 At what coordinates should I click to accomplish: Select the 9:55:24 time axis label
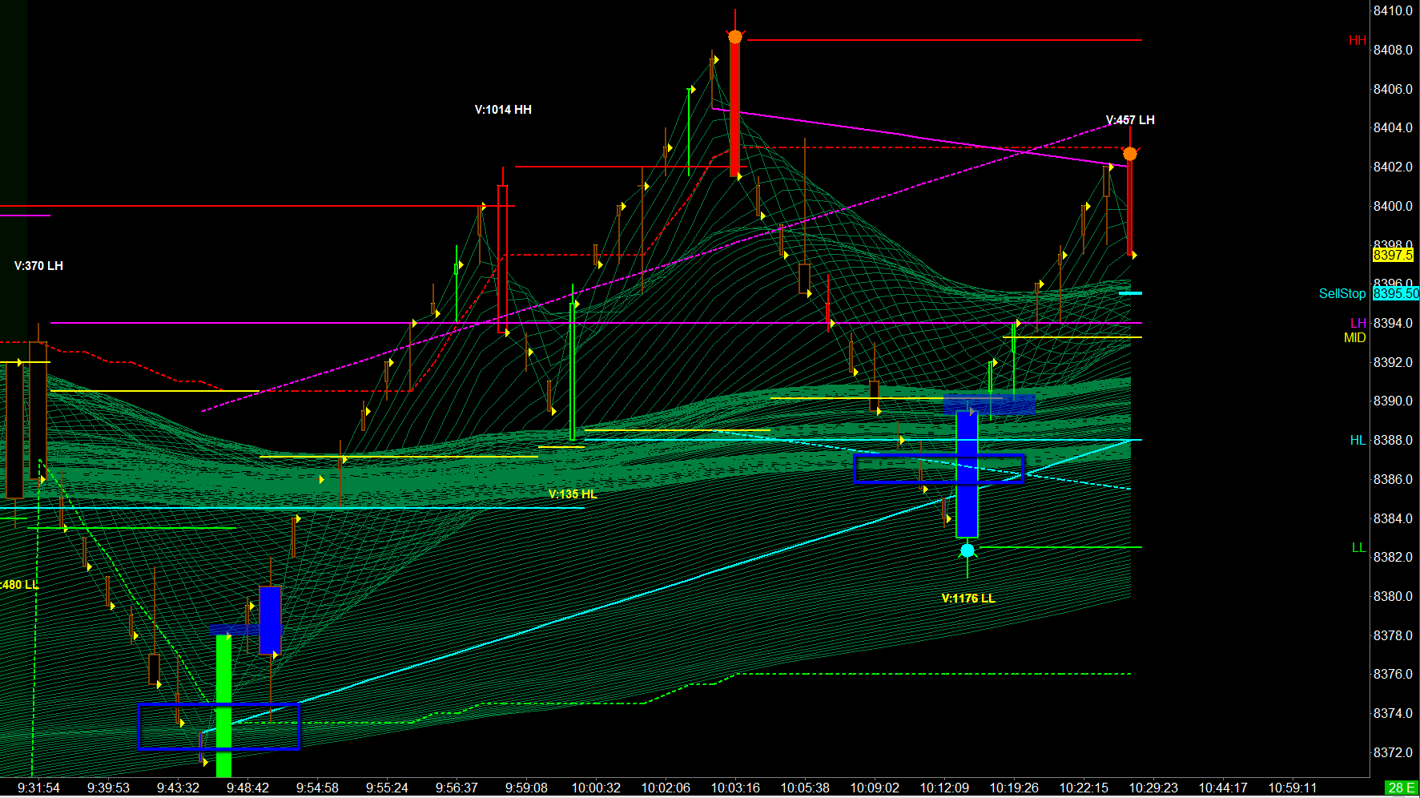point(387,788)
